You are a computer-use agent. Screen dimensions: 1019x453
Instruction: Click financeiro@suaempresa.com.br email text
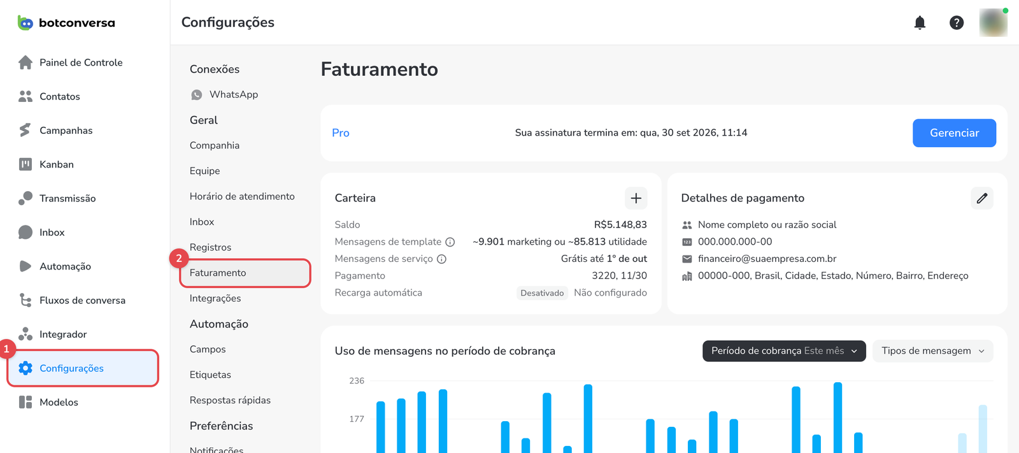(x=767, y=259)
